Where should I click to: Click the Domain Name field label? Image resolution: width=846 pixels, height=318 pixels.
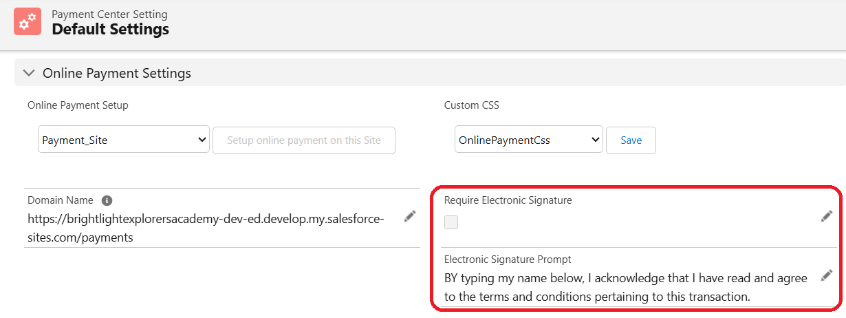coord(61,200)
